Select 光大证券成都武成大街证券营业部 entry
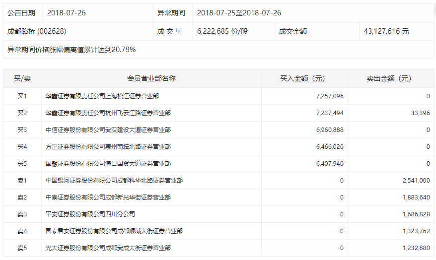This screenshot has height=260, width=436. [108, 248]
